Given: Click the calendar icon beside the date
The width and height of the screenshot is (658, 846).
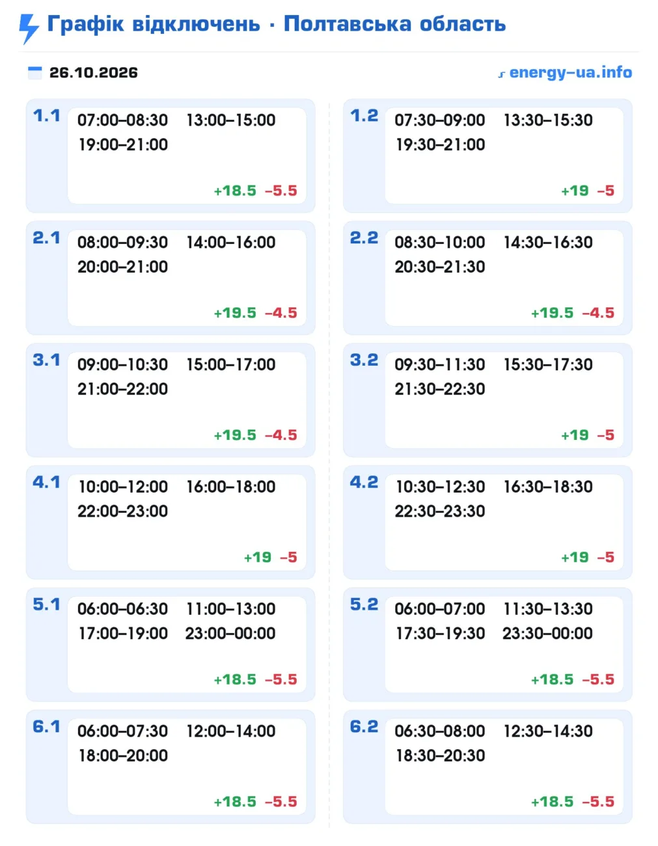Looking at the screenshot, I should coord(35,73).
